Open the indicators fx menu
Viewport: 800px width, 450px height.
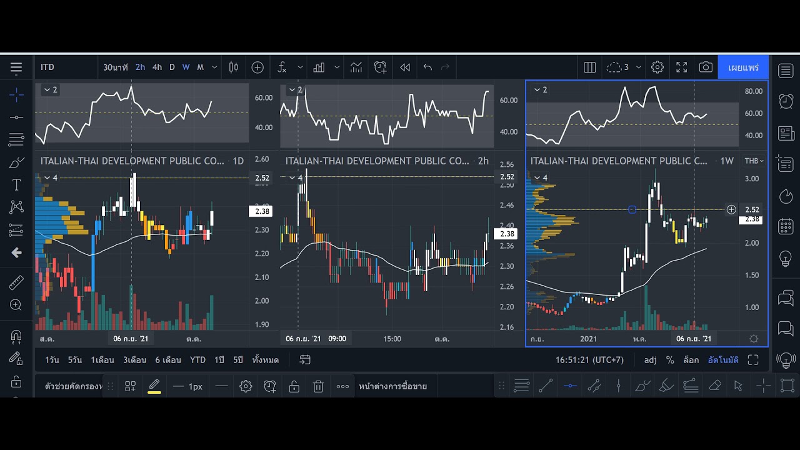282,67
